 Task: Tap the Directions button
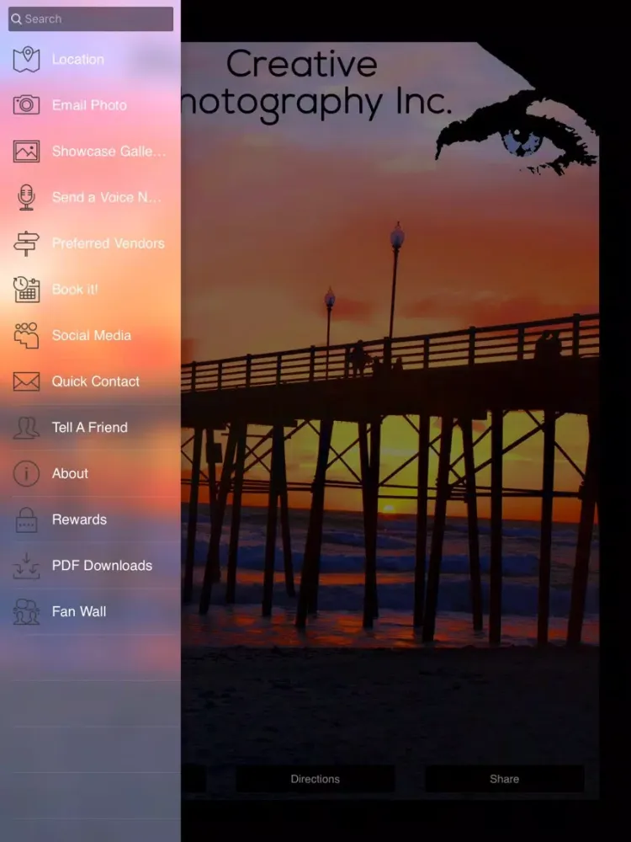pyautogui.click(x=315, y=779)
